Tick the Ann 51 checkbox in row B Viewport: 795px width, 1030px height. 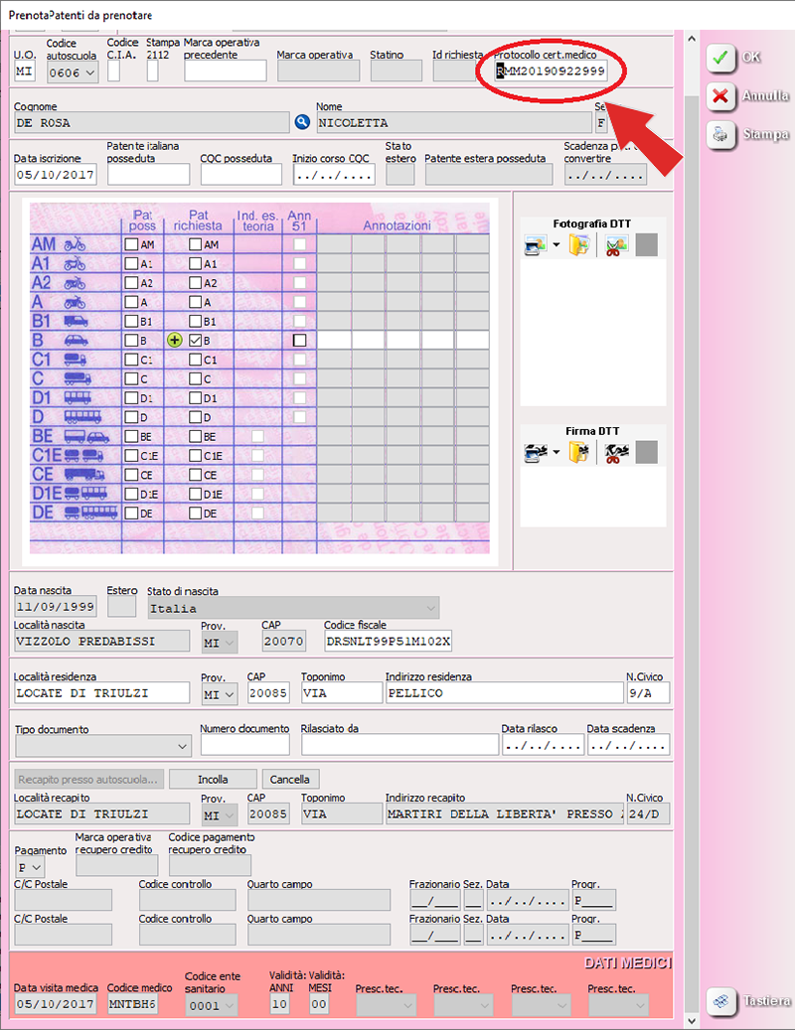(x=299, y=340)
